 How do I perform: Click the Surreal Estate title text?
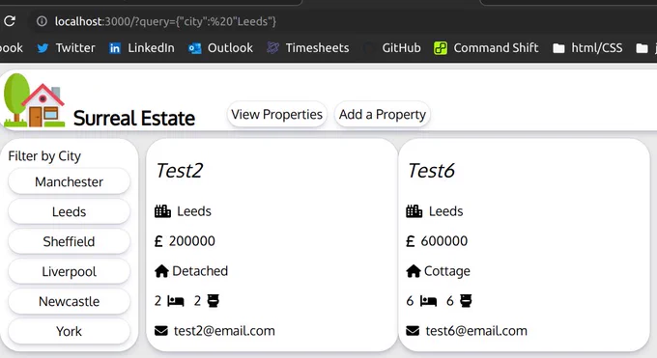[134, 118]
